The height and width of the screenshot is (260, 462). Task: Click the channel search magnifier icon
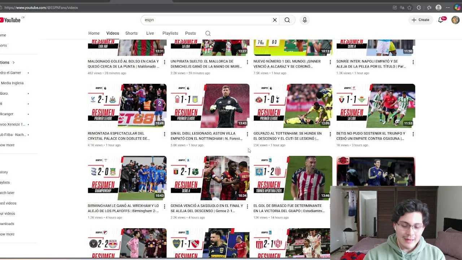(x=208, y=33)
